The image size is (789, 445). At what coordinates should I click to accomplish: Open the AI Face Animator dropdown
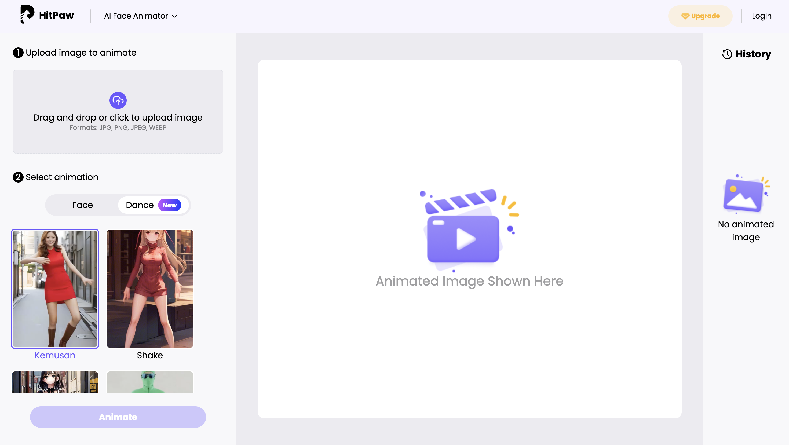[x=140, y=16]
